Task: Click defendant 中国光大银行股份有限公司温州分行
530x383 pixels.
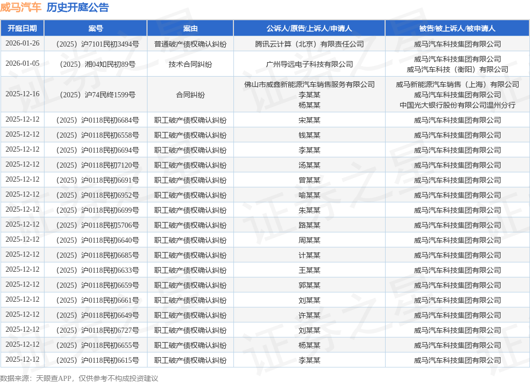Action: [x=458, y=105]
